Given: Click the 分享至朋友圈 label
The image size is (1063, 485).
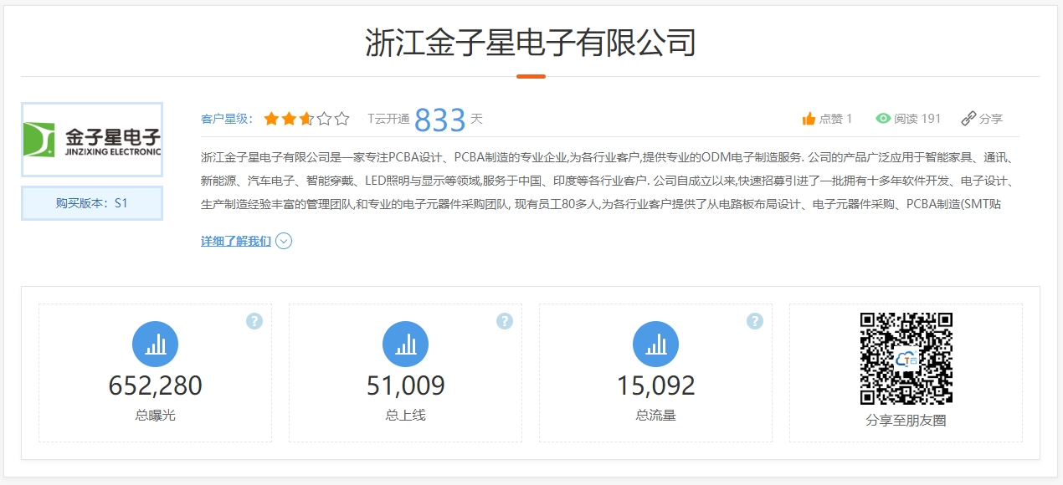Looking at the screenshot, I should [906, 421].
